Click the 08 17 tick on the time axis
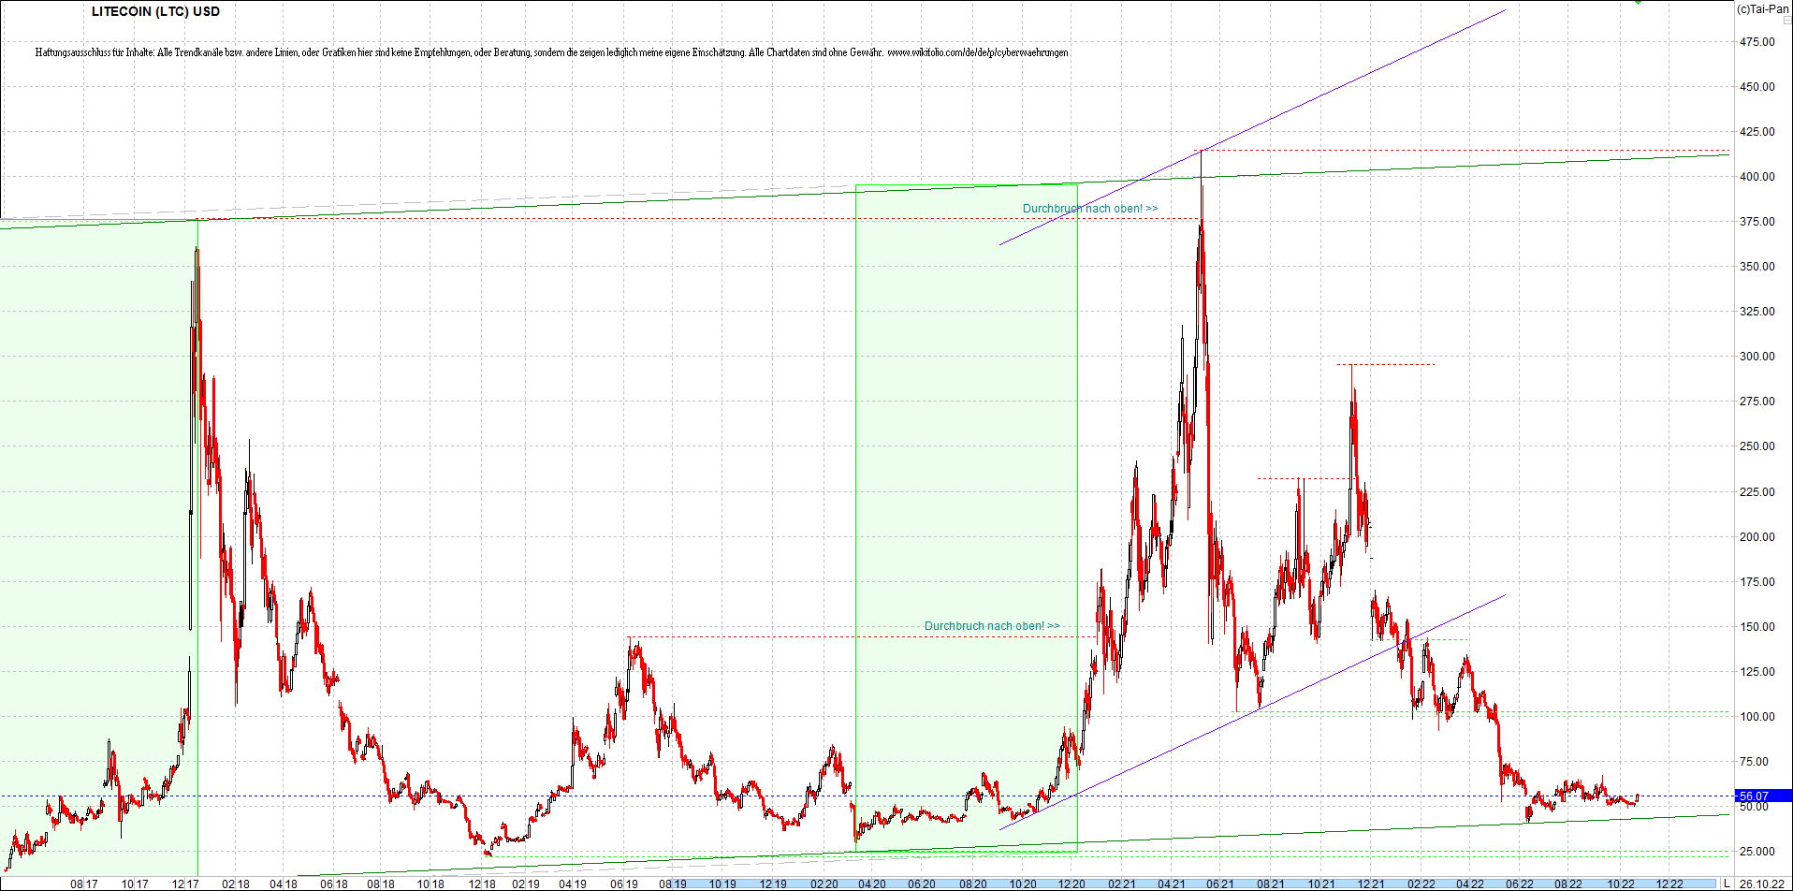This screenshot has height=891, width=1793. [84, 884]
